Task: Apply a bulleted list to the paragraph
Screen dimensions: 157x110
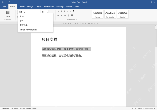Action: pos(58,11)
